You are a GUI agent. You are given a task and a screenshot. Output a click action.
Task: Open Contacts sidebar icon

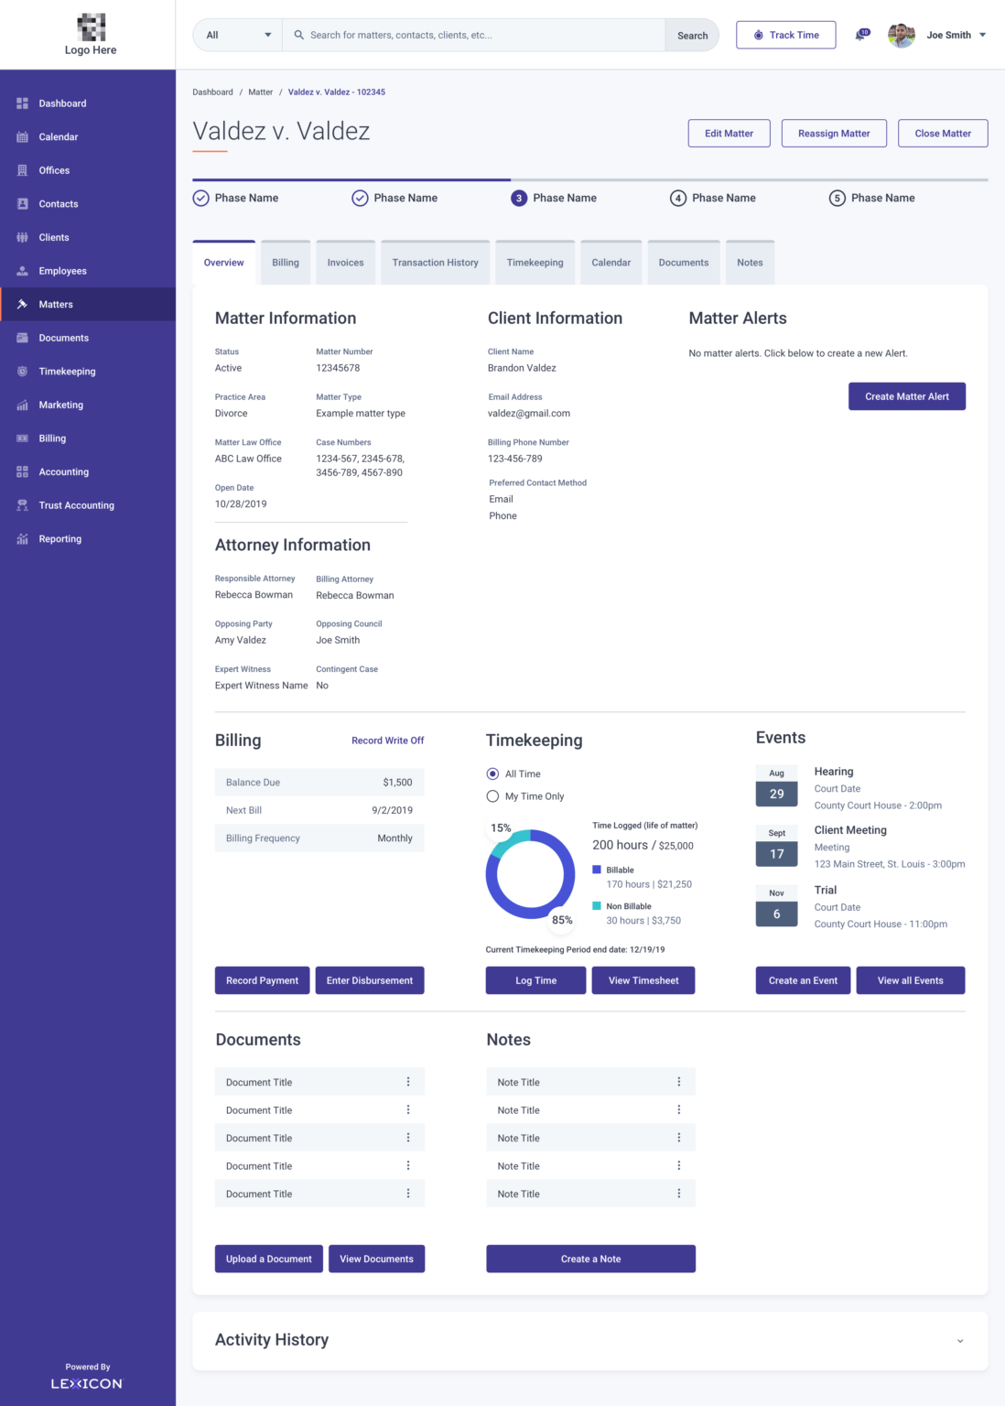click(22, 204)
